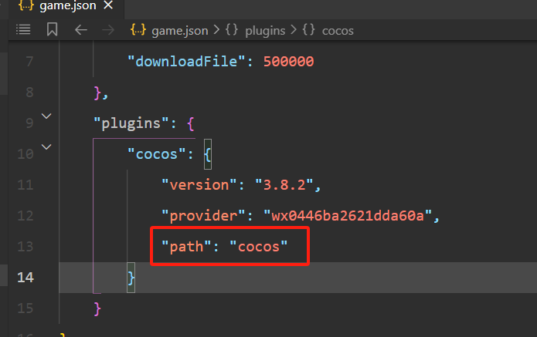The image size is (537, 337).
Task: Click the "cocos" key on line 10
Action: click(x=157, y=154)
